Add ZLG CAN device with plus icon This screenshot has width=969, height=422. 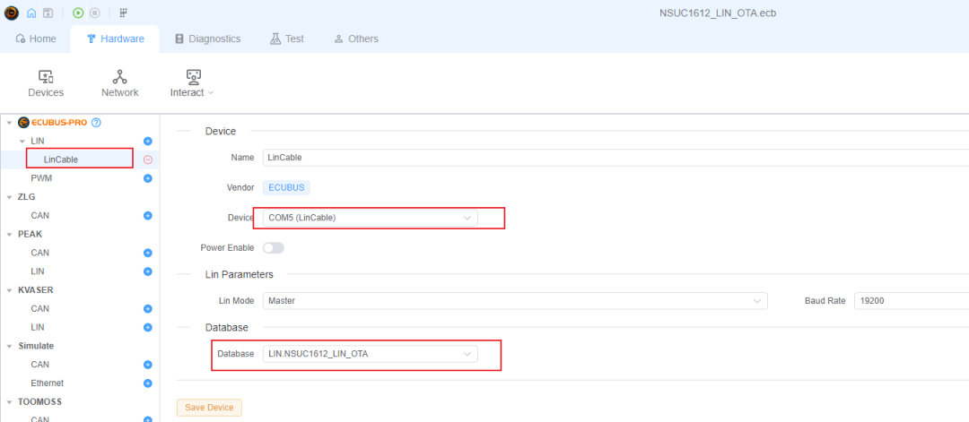(148, 216)
